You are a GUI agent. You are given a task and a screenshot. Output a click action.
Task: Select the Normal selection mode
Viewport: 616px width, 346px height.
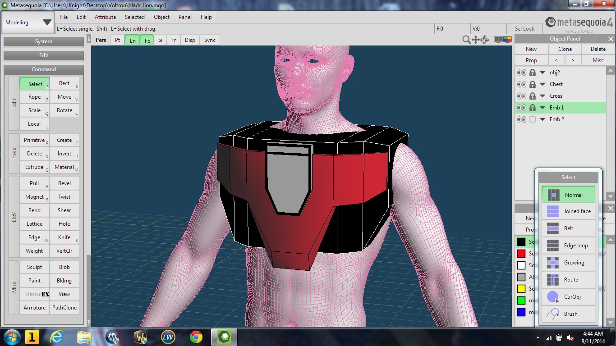pos(568,195)
